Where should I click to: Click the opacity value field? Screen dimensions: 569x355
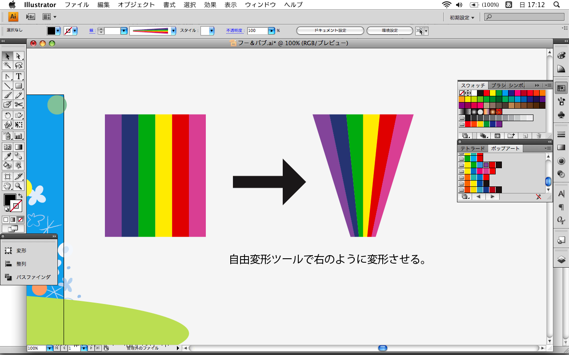[257, 31]
